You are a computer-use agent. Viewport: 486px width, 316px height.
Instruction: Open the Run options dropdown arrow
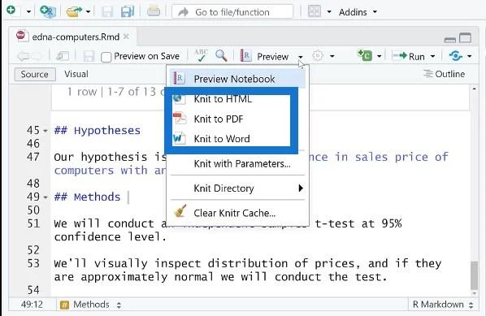coord(432,56)
